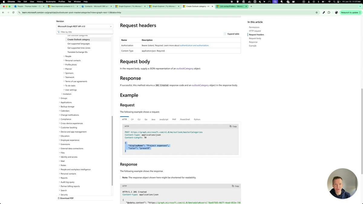Open Spotlight search in the menu bar
Viewport: 363px width, 204px height.
tap(334, 2)
